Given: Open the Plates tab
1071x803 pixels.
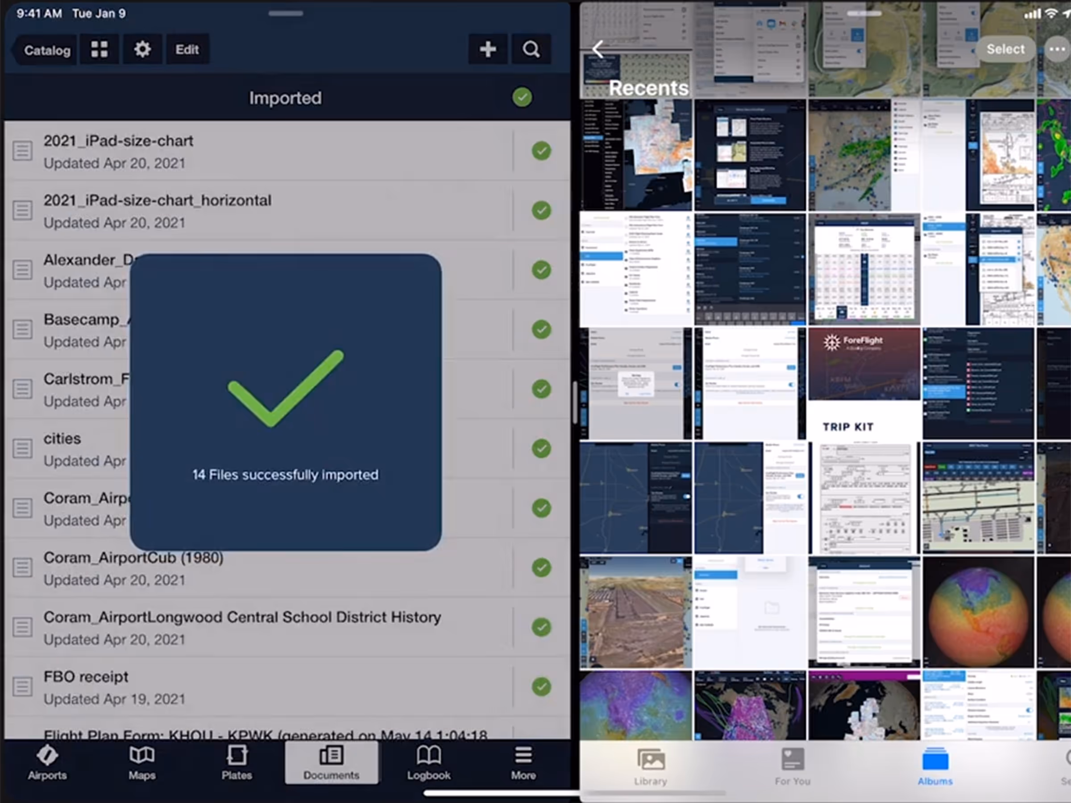Looking at the screenshot, I should [x=237, y=762].
